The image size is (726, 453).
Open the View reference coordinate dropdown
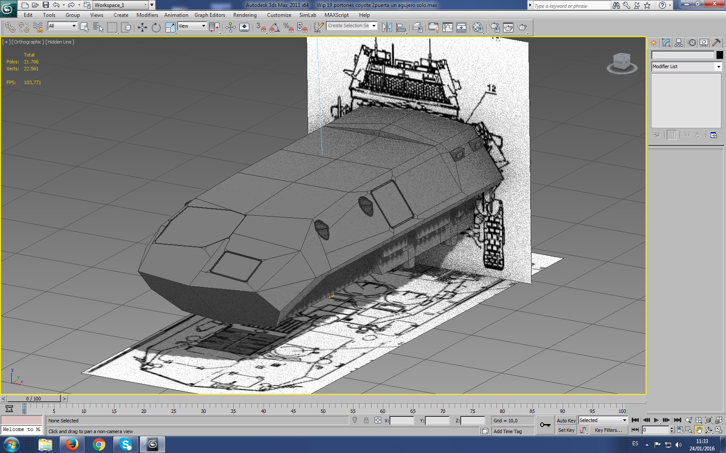click(192, 26)
